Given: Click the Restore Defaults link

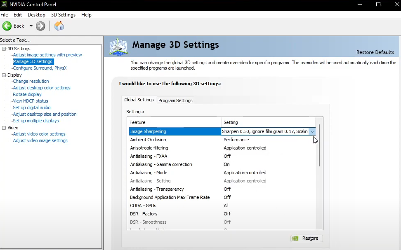Looking at the screenshot, I should pyautogui.click(x=375, y=52).
